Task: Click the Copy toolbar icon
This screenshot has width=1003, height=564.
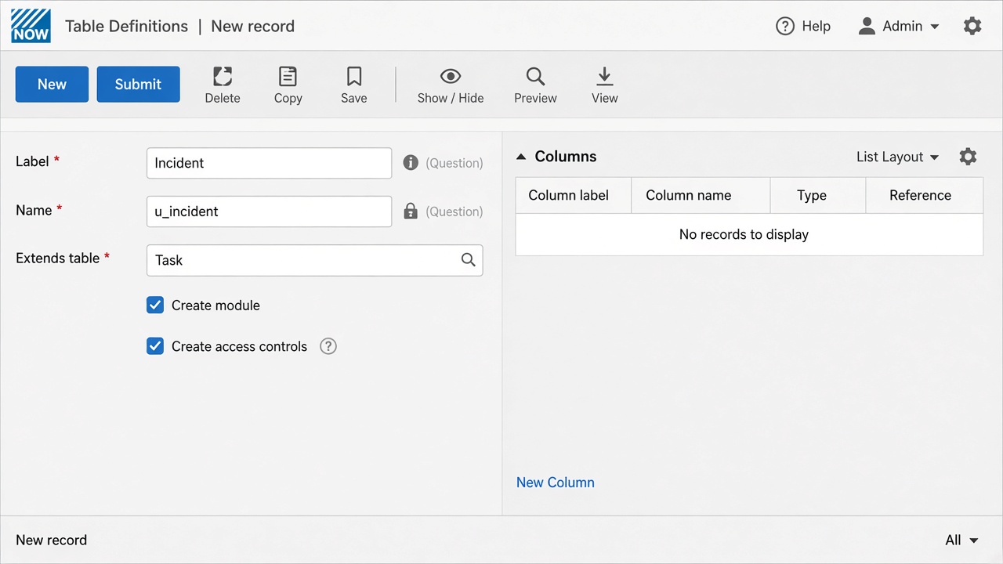Action: click(x=288, y=77)
